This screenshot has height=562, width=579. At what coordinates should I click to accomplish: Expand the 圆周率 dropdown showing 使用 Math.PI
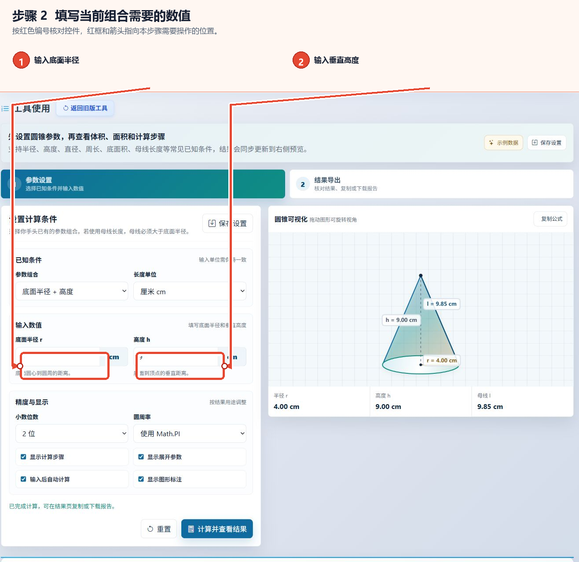coord(190,434)
